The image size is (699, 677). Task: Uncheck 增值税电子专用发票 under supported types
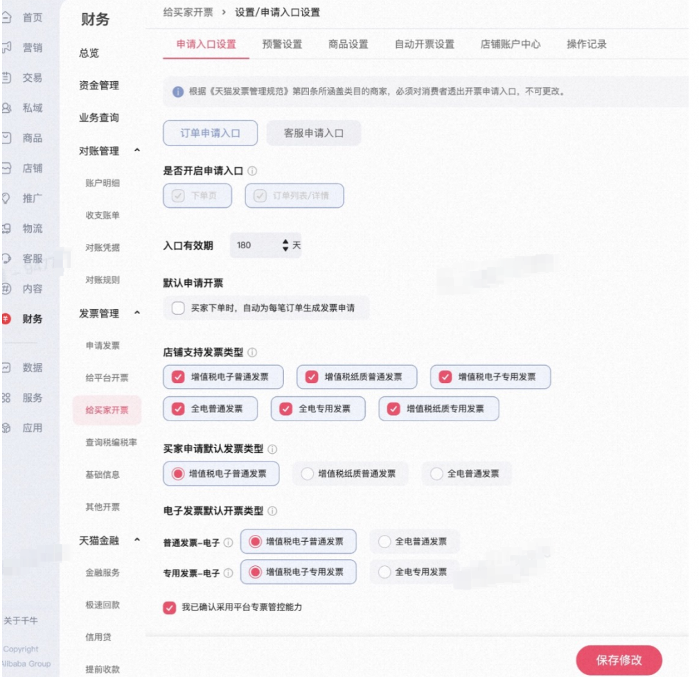click(445, 377)
